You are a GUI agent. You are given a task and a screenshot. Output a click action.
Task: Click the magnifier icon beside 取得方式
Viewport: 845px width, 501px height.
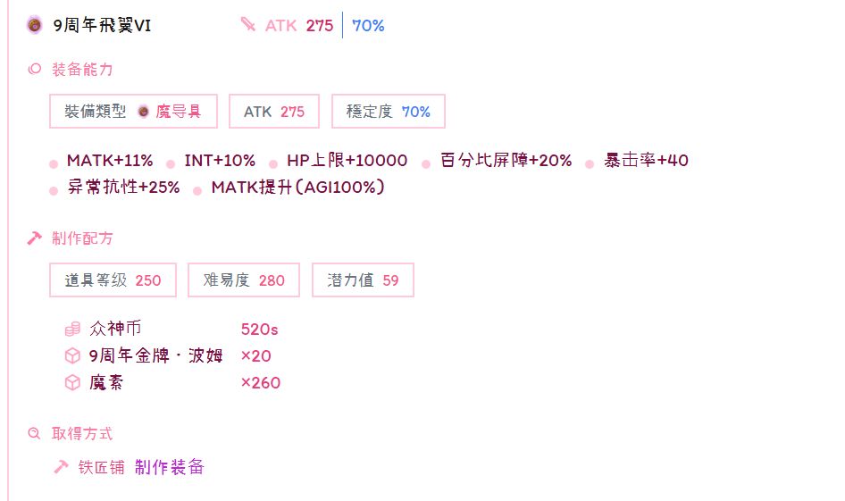click(35, 433)
